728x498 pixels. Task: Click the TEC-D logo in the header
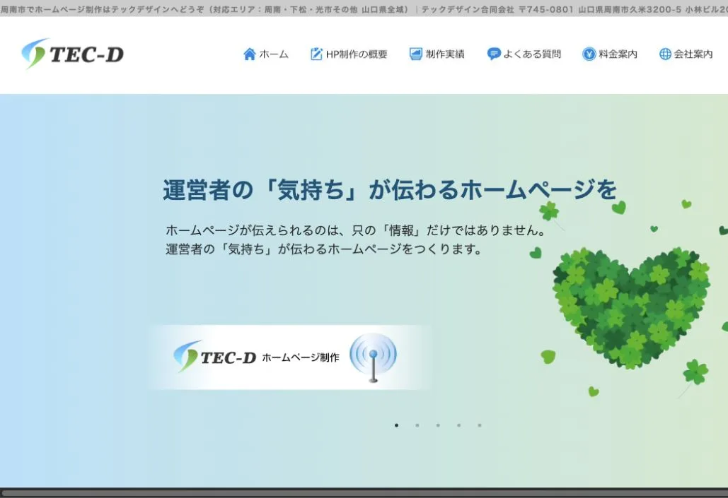pos(73,54)
